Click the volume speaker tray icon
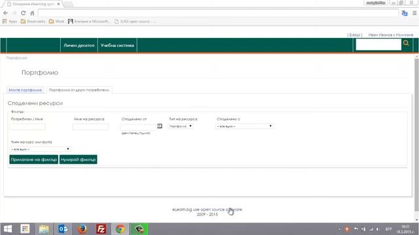This screenshot has height=235, width=419. [x=378, y=229]
